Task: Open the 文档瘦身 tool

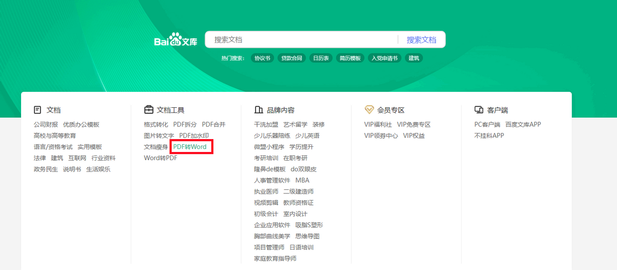Action: click(x=156, y=147)
